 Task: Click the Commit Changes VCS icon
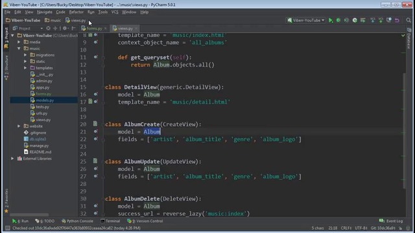[x=381, y=20]
